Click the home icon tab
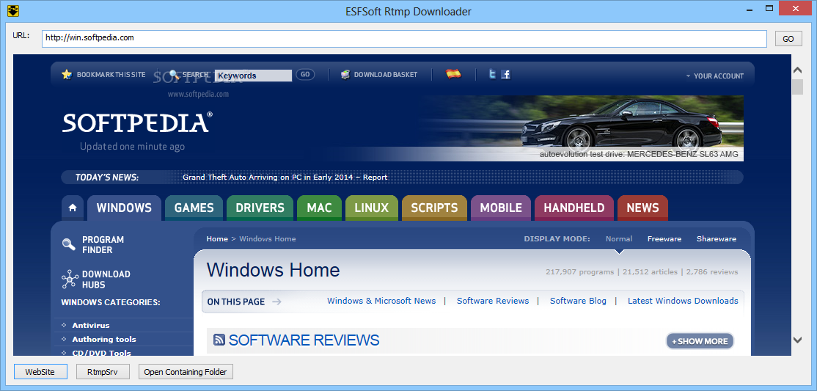Screen dimensions: 817x391 (73, 208)
